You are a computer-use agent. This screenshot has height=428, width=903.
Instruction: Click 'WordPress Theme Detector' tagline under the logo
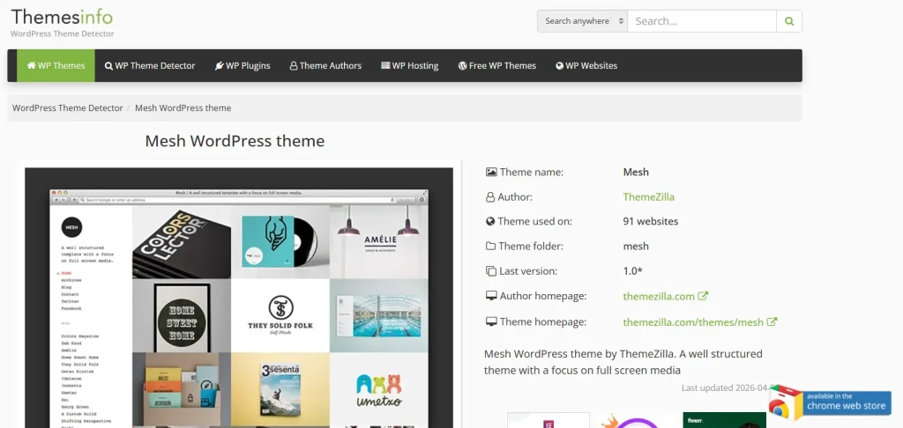[x=63, y=34]
